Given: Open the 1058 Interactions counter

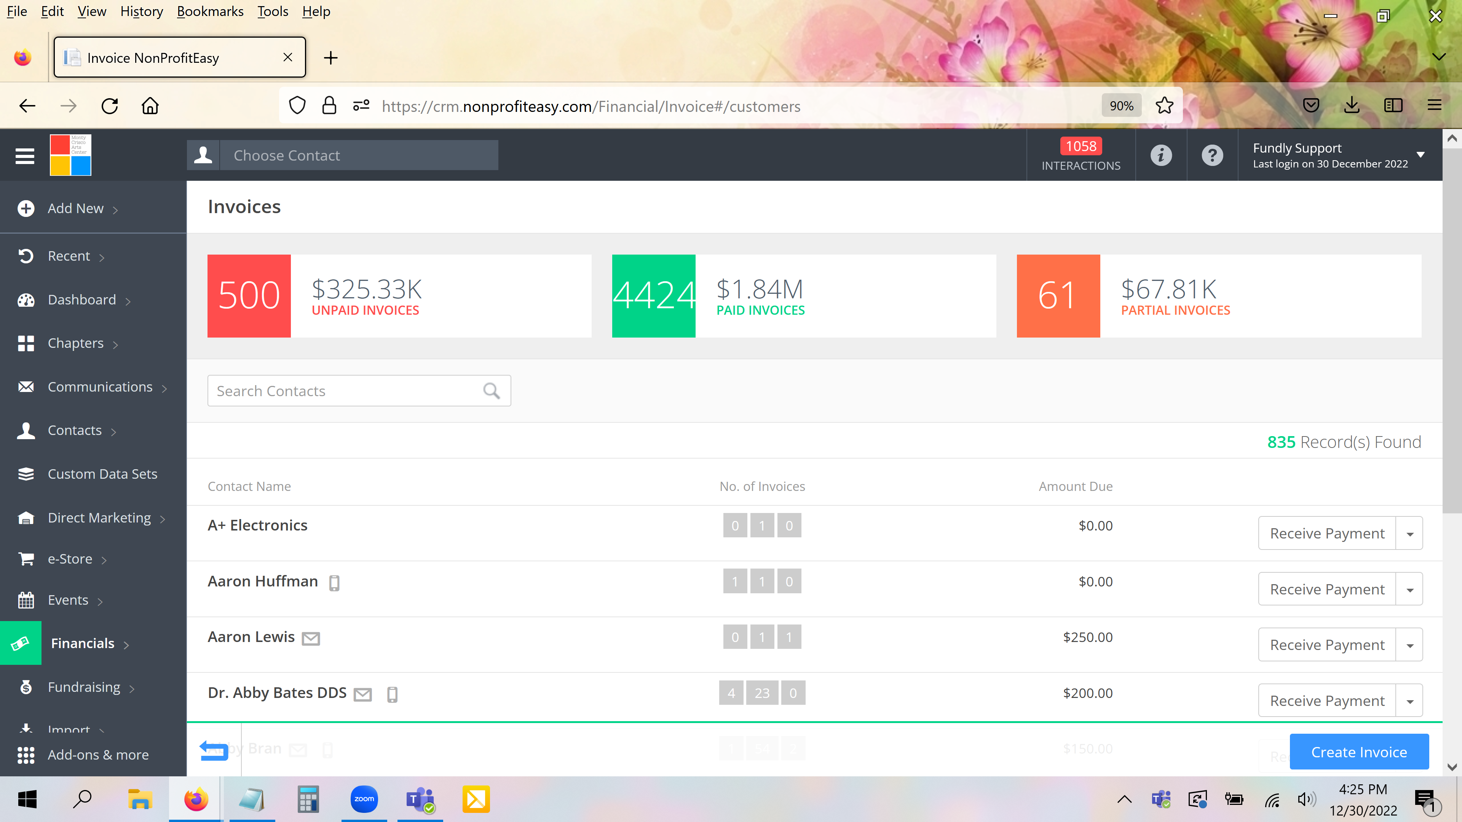Looking at the screenshot, I should (x=1081, y=155).
